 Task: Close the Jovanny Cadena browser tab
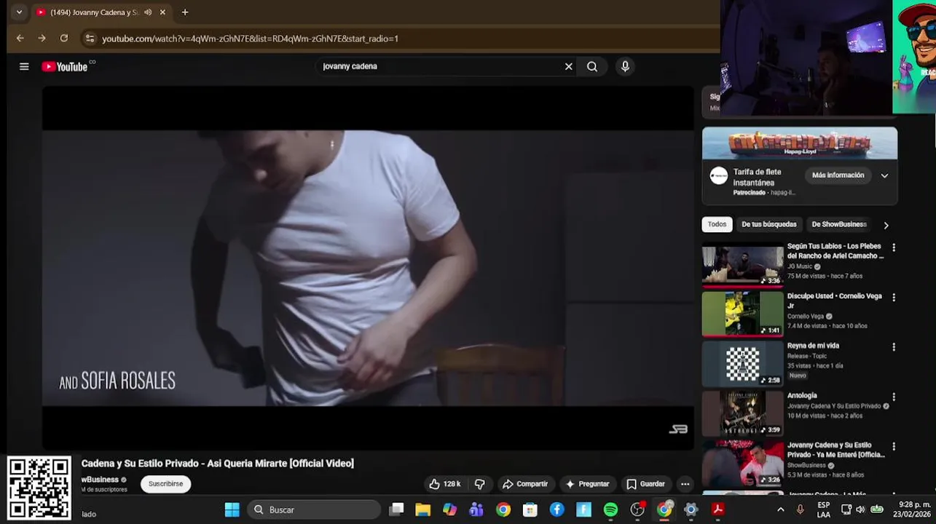click(162, 12)
